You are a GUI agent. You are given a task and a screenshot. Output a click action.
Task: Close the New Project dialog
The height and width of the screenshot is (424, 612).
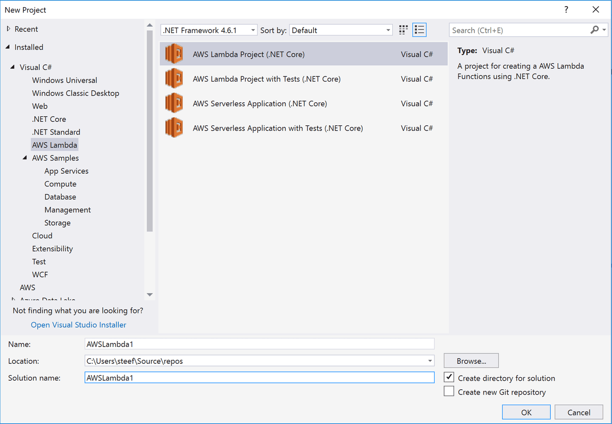(596, 10)
